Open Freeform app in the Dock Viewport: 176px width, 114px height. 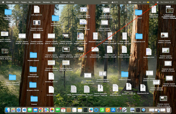click(91, 110)
